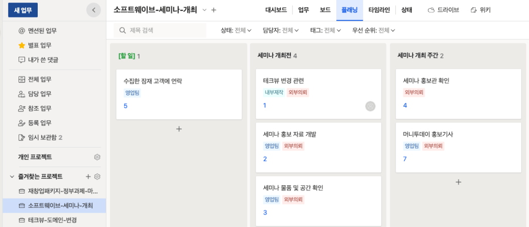The width and height of the screenshot is (529, 227).
Task: Switch to the 타임라인 tab
Action: 379,10
